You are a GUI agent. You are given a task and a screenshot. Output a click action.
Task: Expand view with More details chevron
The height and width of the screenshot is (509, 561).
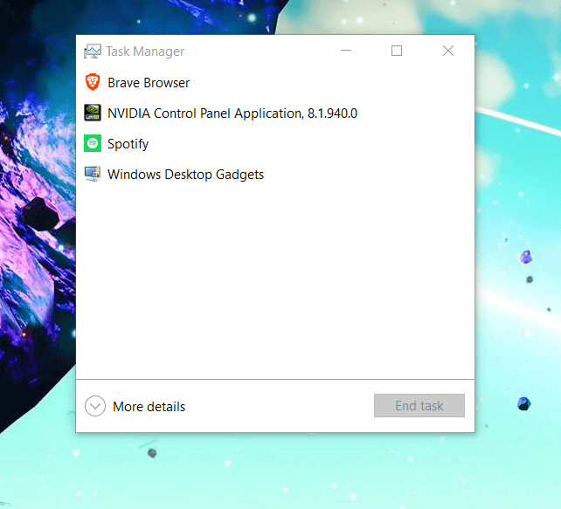pos(95,406)
